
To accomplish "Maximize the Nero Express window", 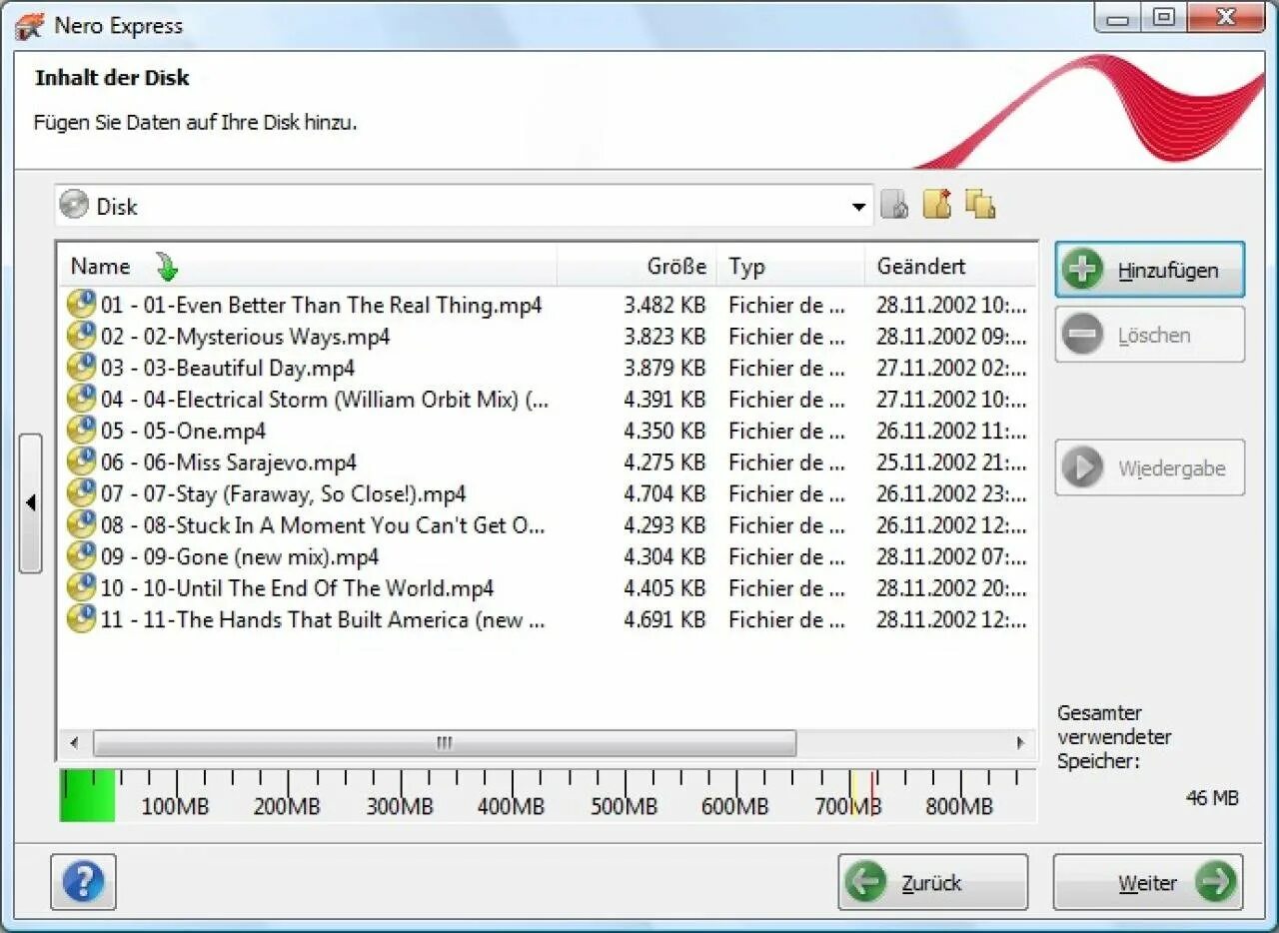I will [1164, 17].
